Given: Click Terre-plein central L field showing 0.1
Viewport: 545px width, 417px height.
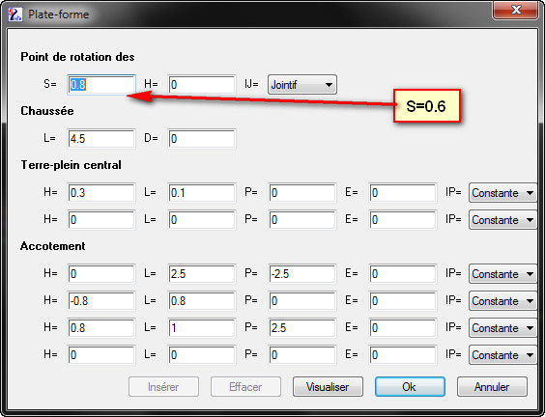Looking at the screenshot, I should tap(202, 193).
